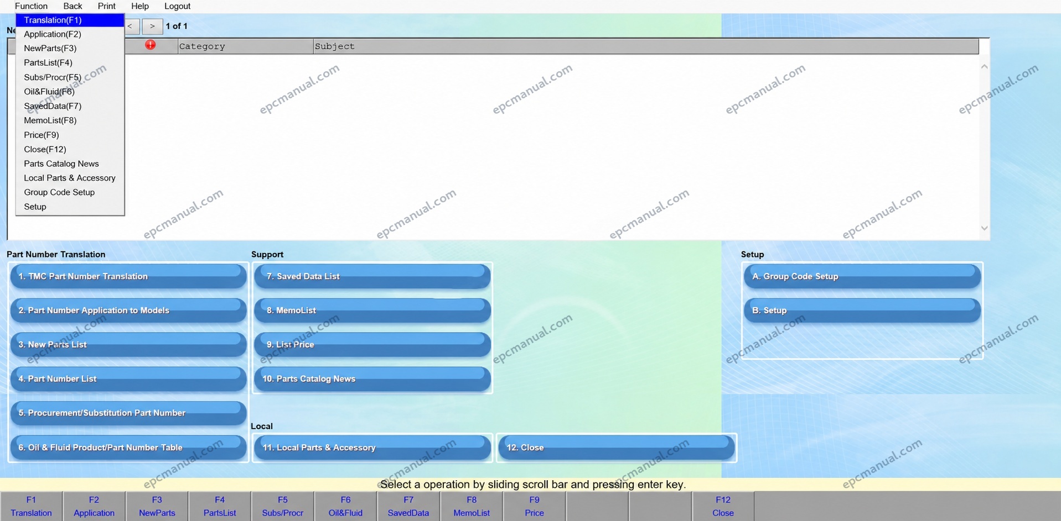Select Translation(F1) in Function menu
The height and width of the screenshot is (521, 1061).
pyautogui.click(x=70, y=20)
